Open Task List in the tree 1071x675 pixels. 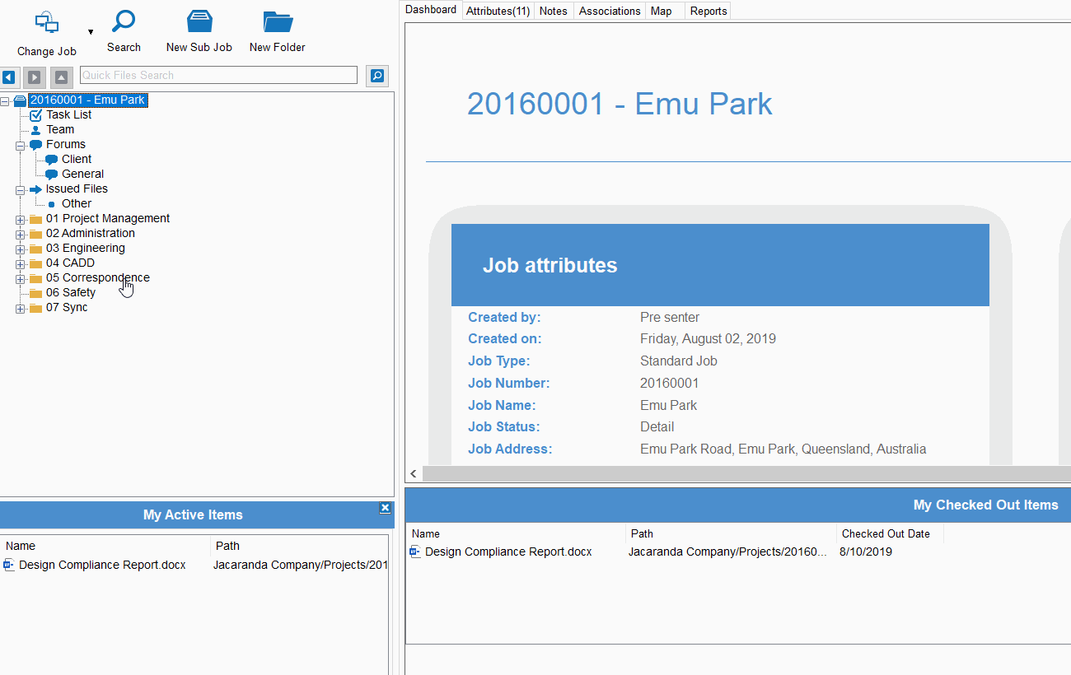[x=68, y=114]
